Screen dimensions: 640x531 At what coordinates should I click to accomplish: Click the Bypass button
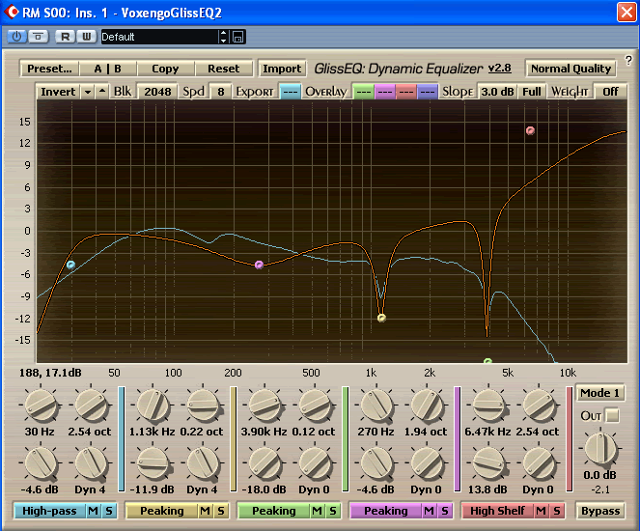(x=600, y=511)
